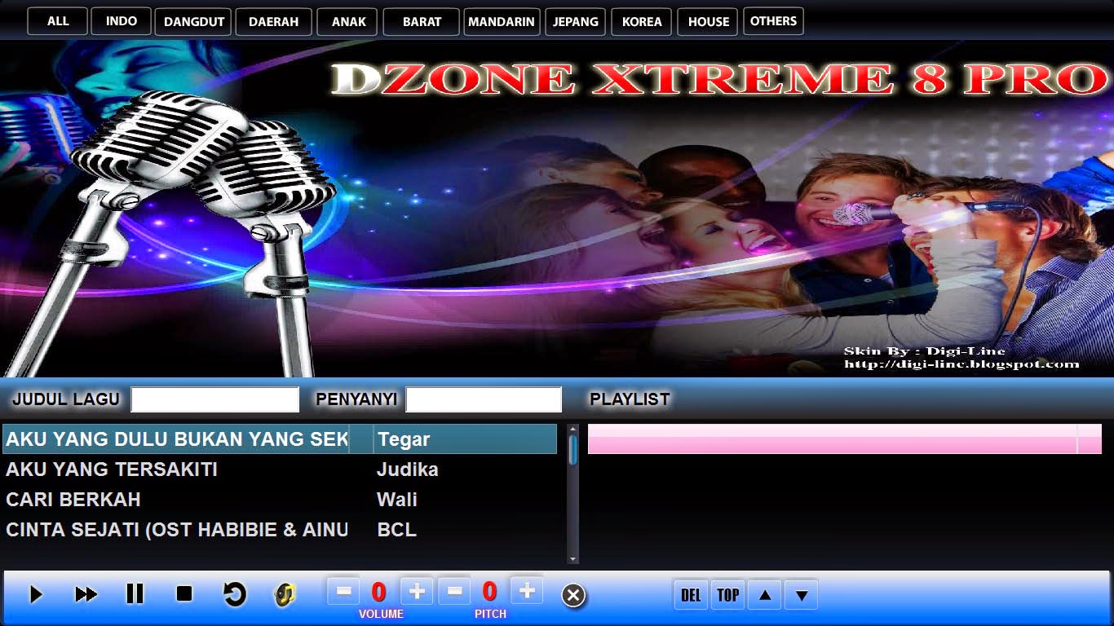Image resolution: width=1114 pixels, height=626 pixels.
Task: Open the KOREA song category
Action: coord(641,21)
